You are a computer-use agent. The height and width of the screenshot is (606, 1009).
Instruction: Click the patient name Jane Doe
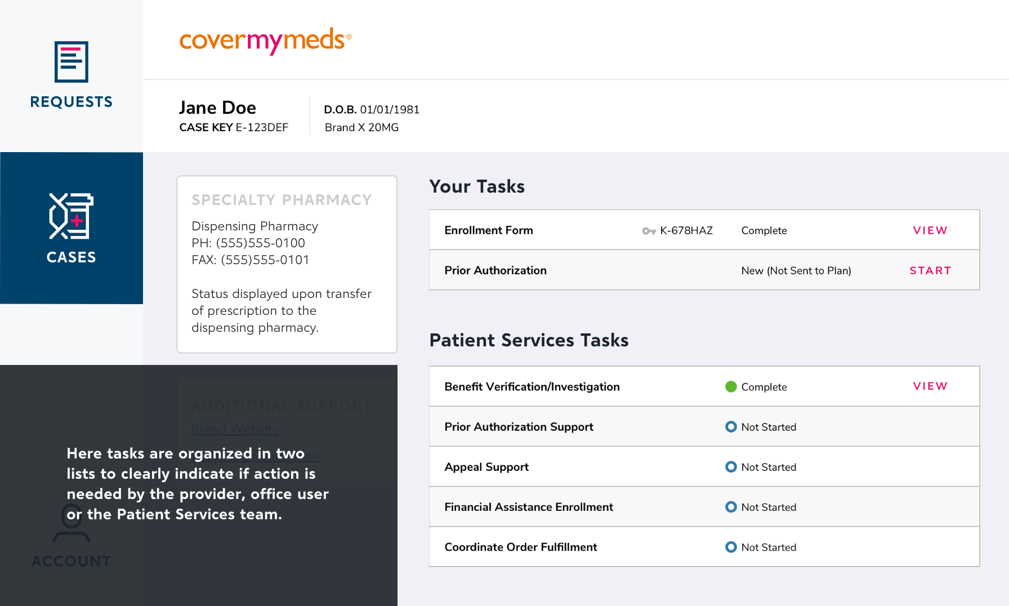pyautogui.click(x=217, y=108)
